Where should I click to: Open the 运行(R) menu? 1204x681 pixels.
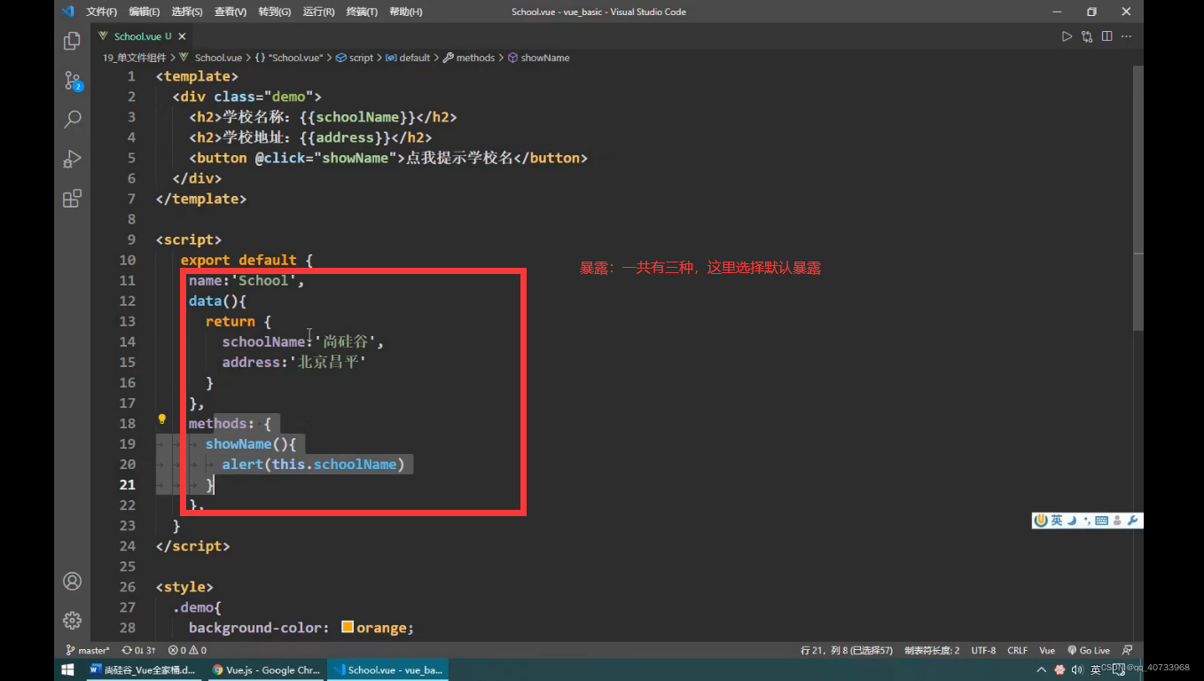pos(319,12)
